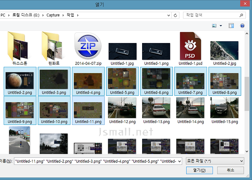Screen dimensions: 252x180
Task: Click the 취소 button
Action: pos(230,170)
